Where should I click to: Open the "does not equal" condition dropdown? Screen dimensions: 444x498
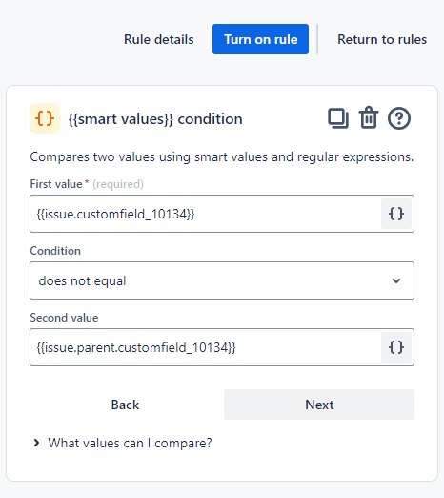click(x=222, y=280)
